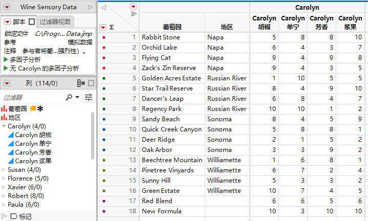Run the 无 Carolyn 的多因子分析 script arrow

(6, 69)
